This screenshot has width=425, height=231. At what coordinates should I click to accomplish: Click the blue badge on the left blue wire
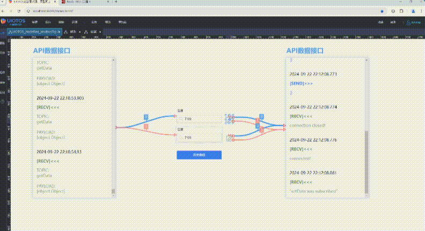[x=146, y=117]
